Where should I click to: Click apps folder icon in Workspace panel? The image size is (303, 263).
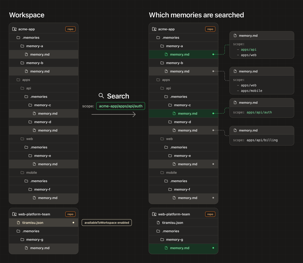click(x=18, y=80)
